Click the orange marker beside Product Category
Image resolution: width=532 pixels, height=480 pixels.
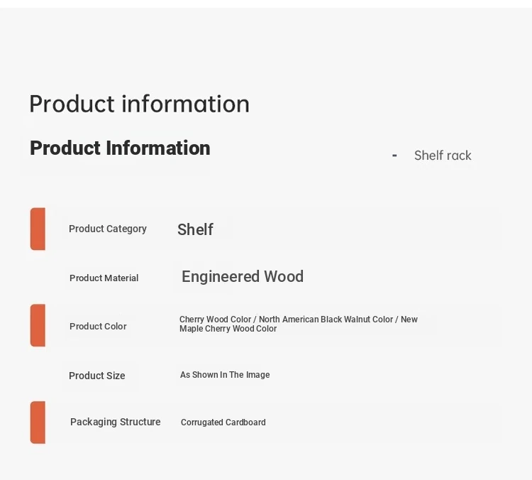click(38, 229)
